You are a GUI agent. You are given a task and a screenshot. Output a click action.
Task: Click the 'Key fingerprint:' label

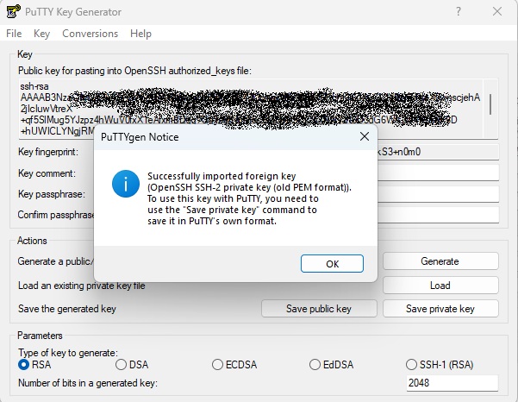pos(48,152)
